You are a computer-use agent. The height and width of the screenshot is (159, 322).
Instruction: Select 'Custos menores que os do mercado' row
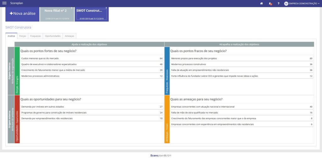point(92,58)
